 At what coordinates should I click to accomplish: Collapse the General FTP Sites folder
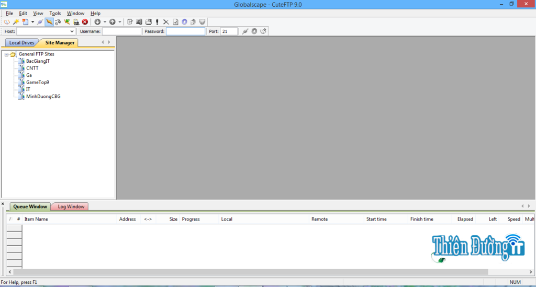6,54
